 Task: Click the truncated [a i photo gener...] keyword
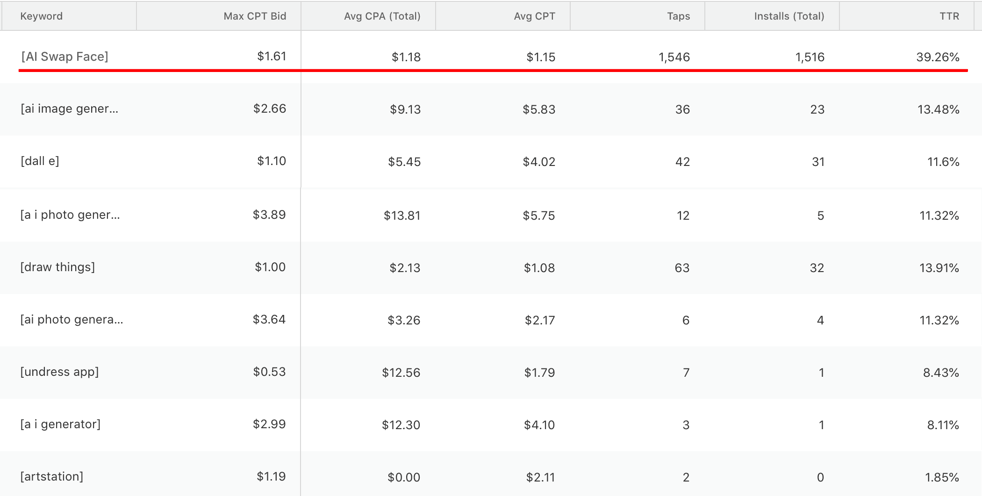pyautogui.click(x=70, y=215)
